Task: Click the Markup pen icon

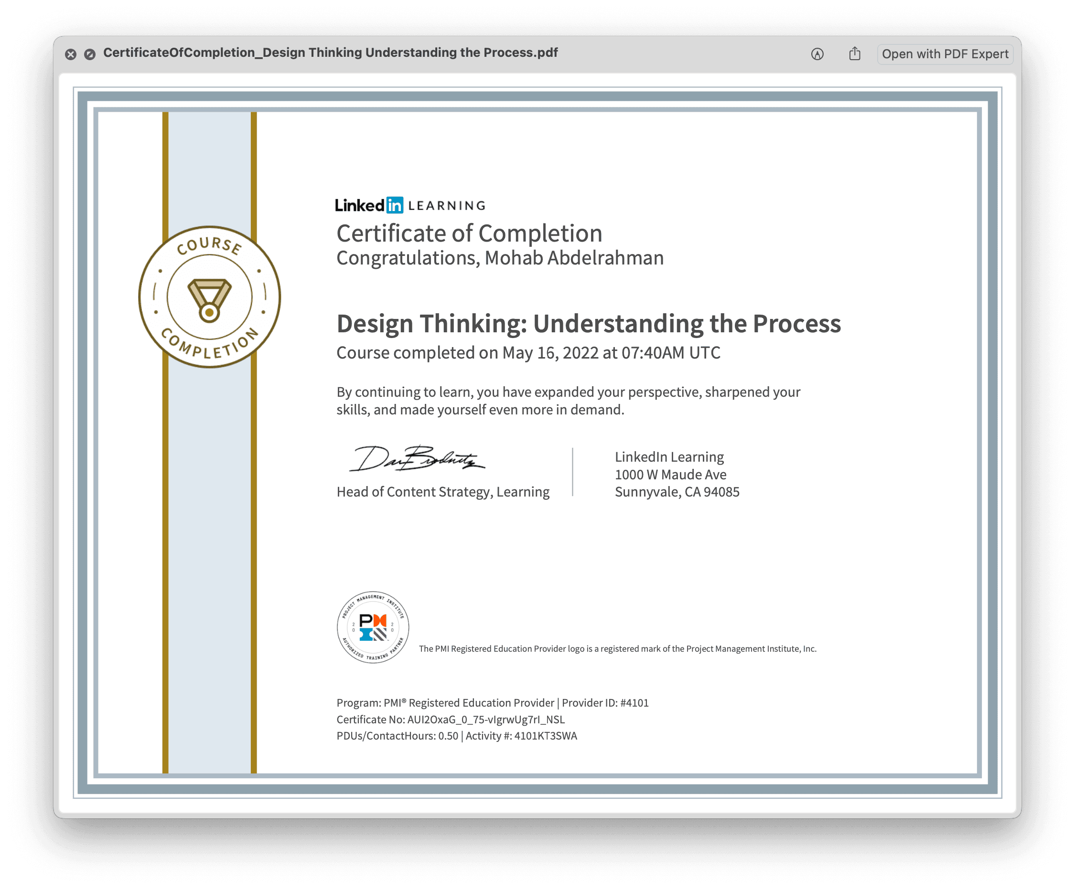Action: [817, 53]
